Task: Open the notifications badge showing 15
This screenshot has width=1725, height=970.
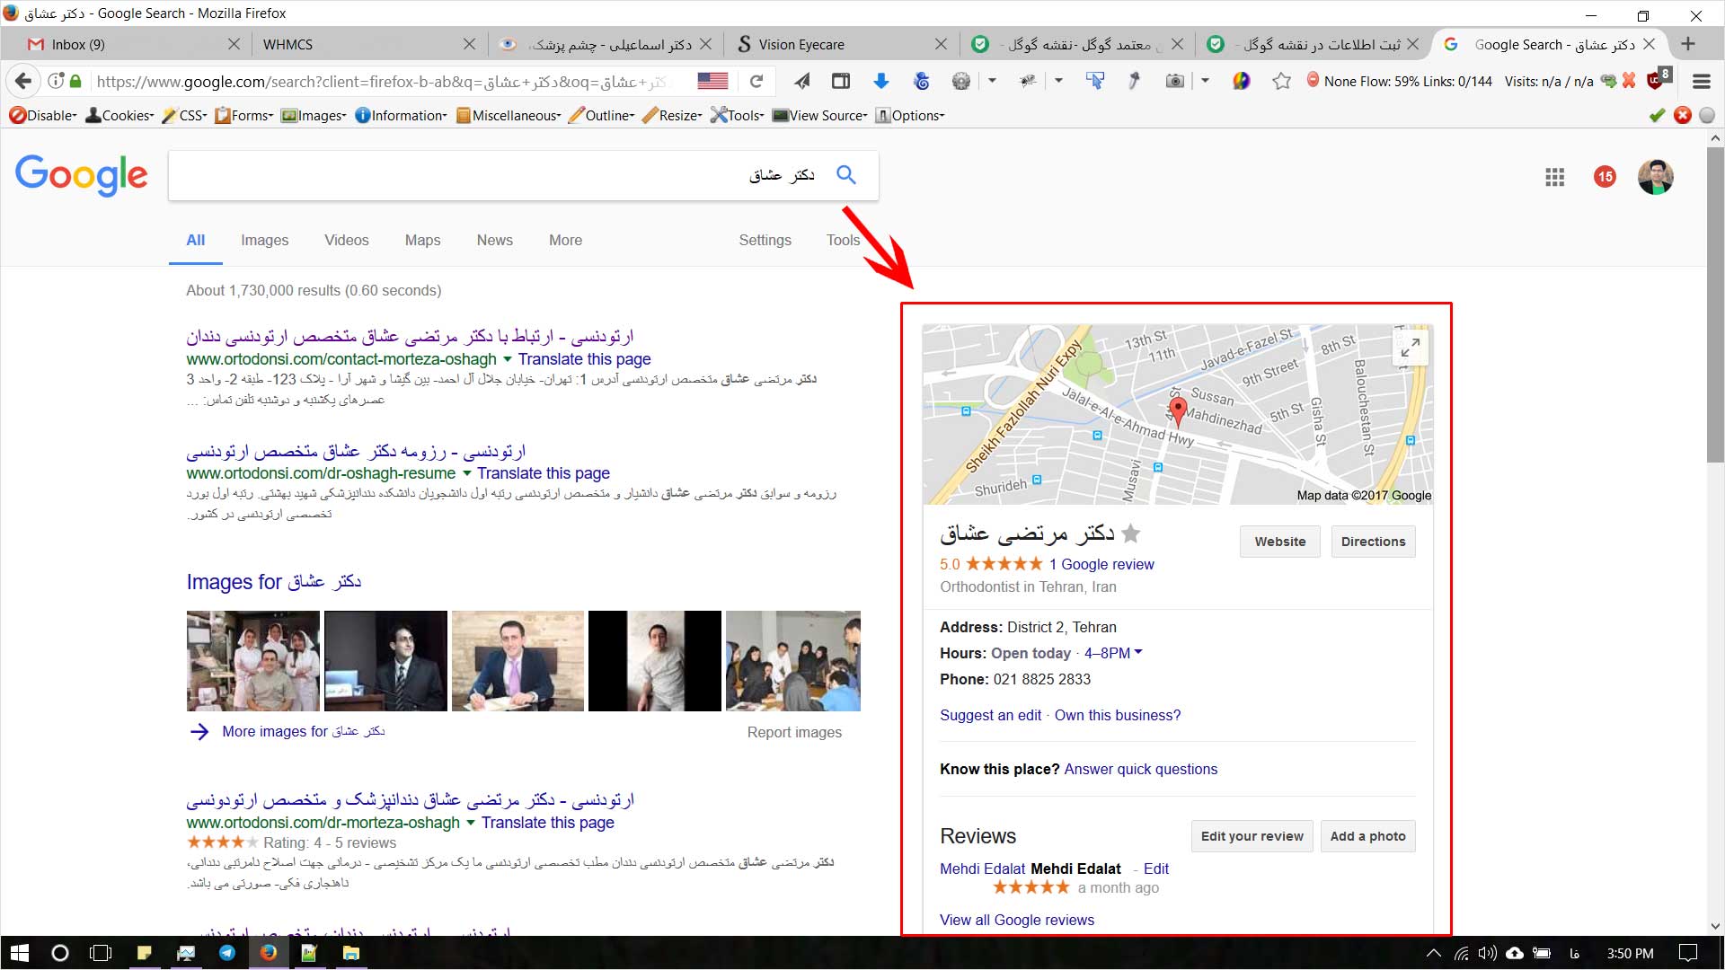Action: pos(1605,177)
